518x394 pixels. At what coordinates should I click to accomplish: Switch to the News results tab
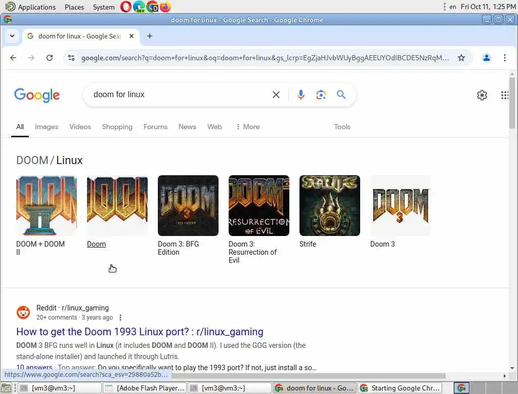point(187,127)
